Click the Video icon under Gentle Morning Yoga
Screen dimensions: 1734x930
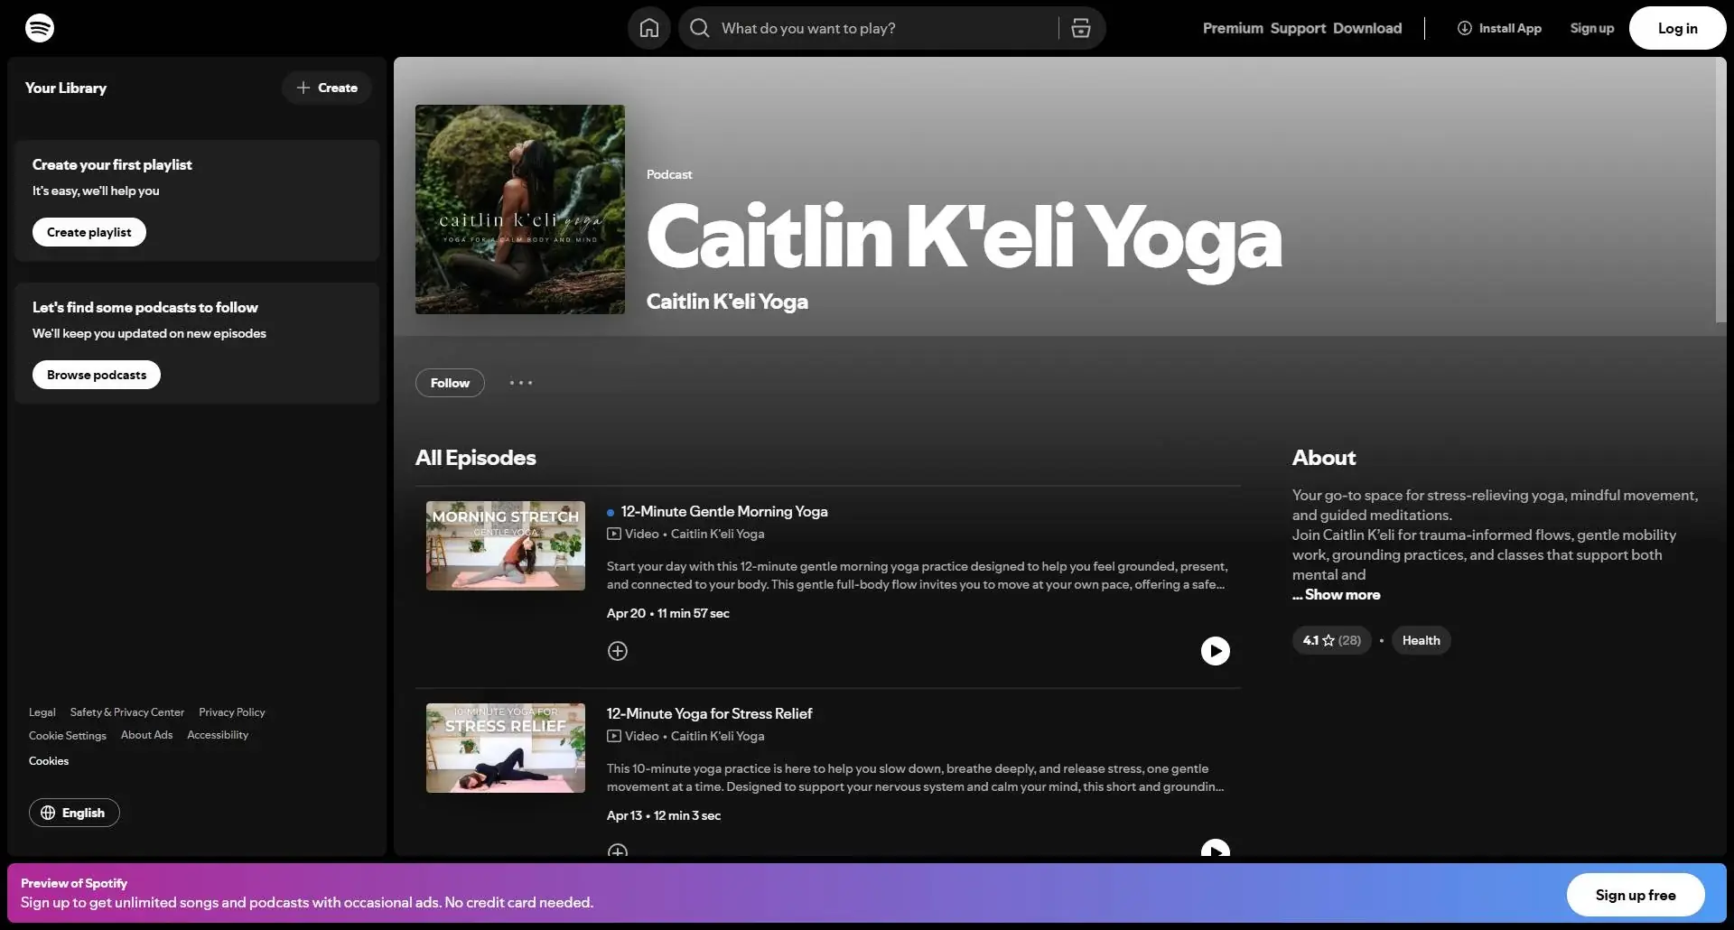click(x=614, y=534)
